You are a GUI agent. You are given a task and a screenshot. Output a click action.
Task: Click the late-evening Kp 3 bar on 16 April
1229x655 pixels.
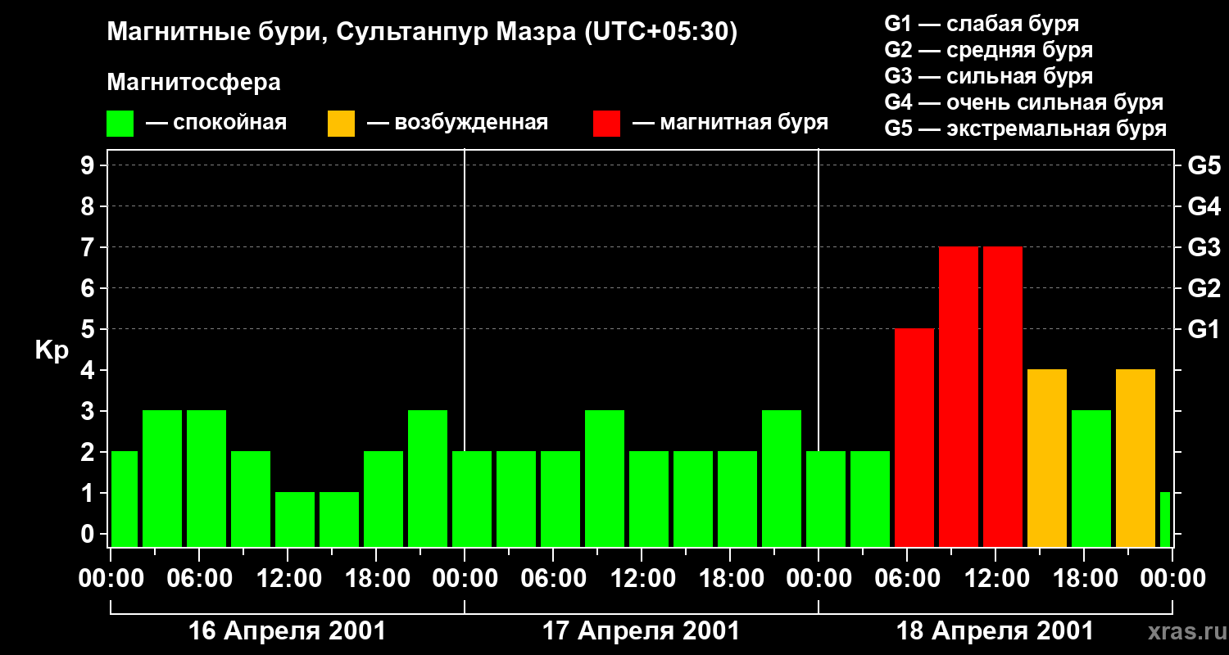428,478
